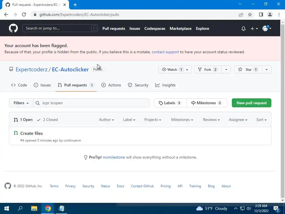Open the weather widget showing Cloudy
285x214 pixels.
pyautogui.click(x=212, y=208)
